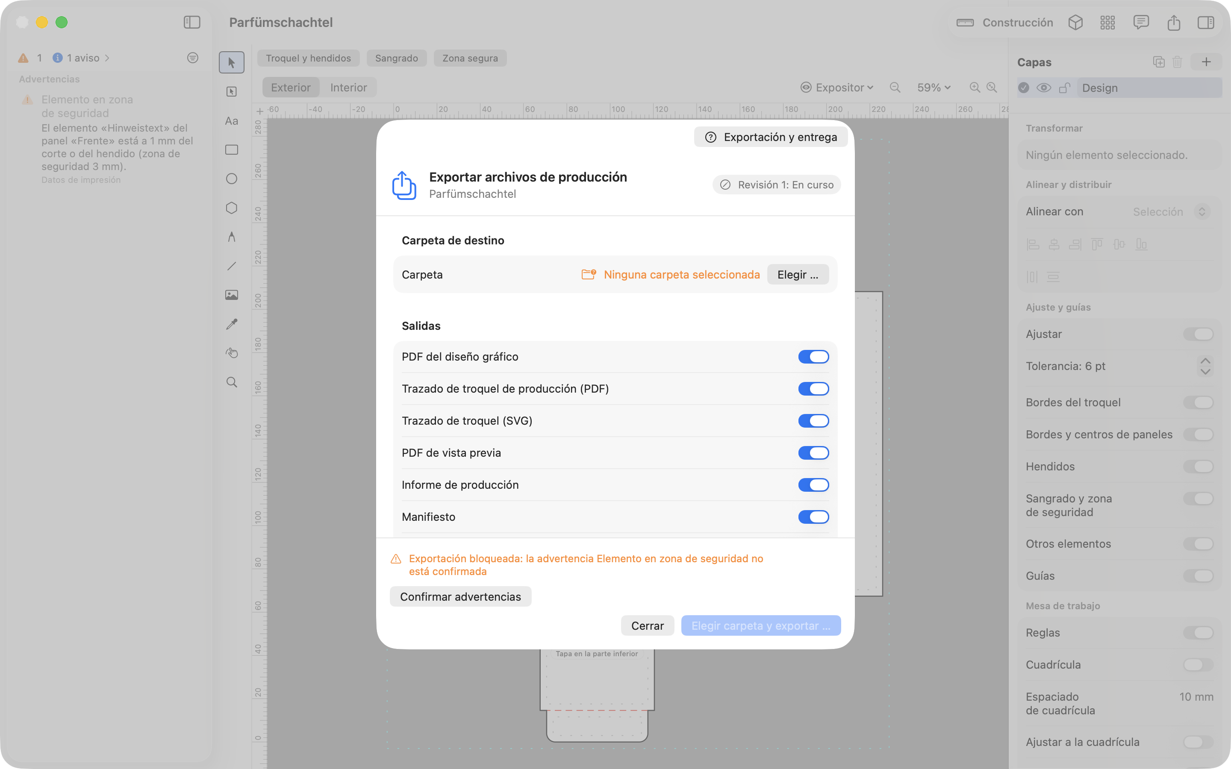Image resolution: width=1231 pixels, height=769 pixels.
Task: Toggle the Manifiesto switch
Action: [x=813, y=517]
